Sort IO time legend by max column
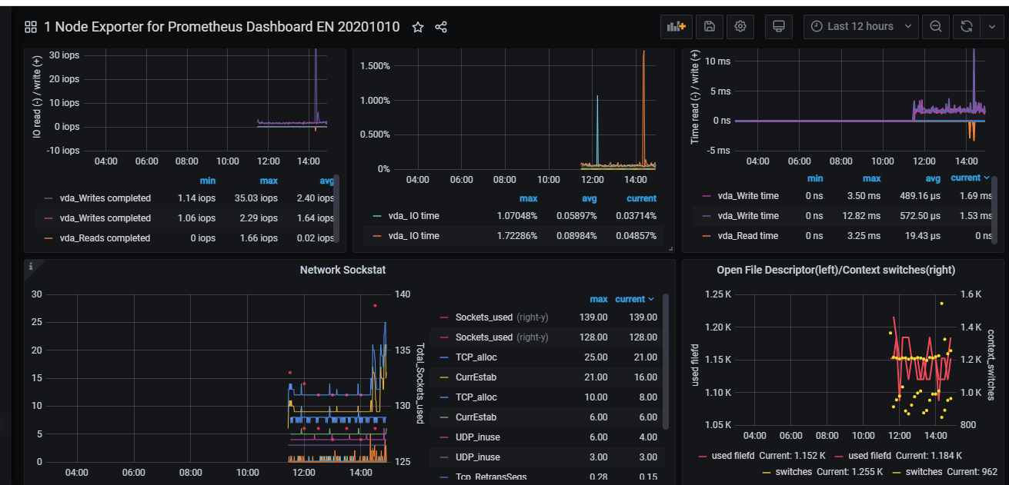The image size is (1009, 485). coord(528,198)
